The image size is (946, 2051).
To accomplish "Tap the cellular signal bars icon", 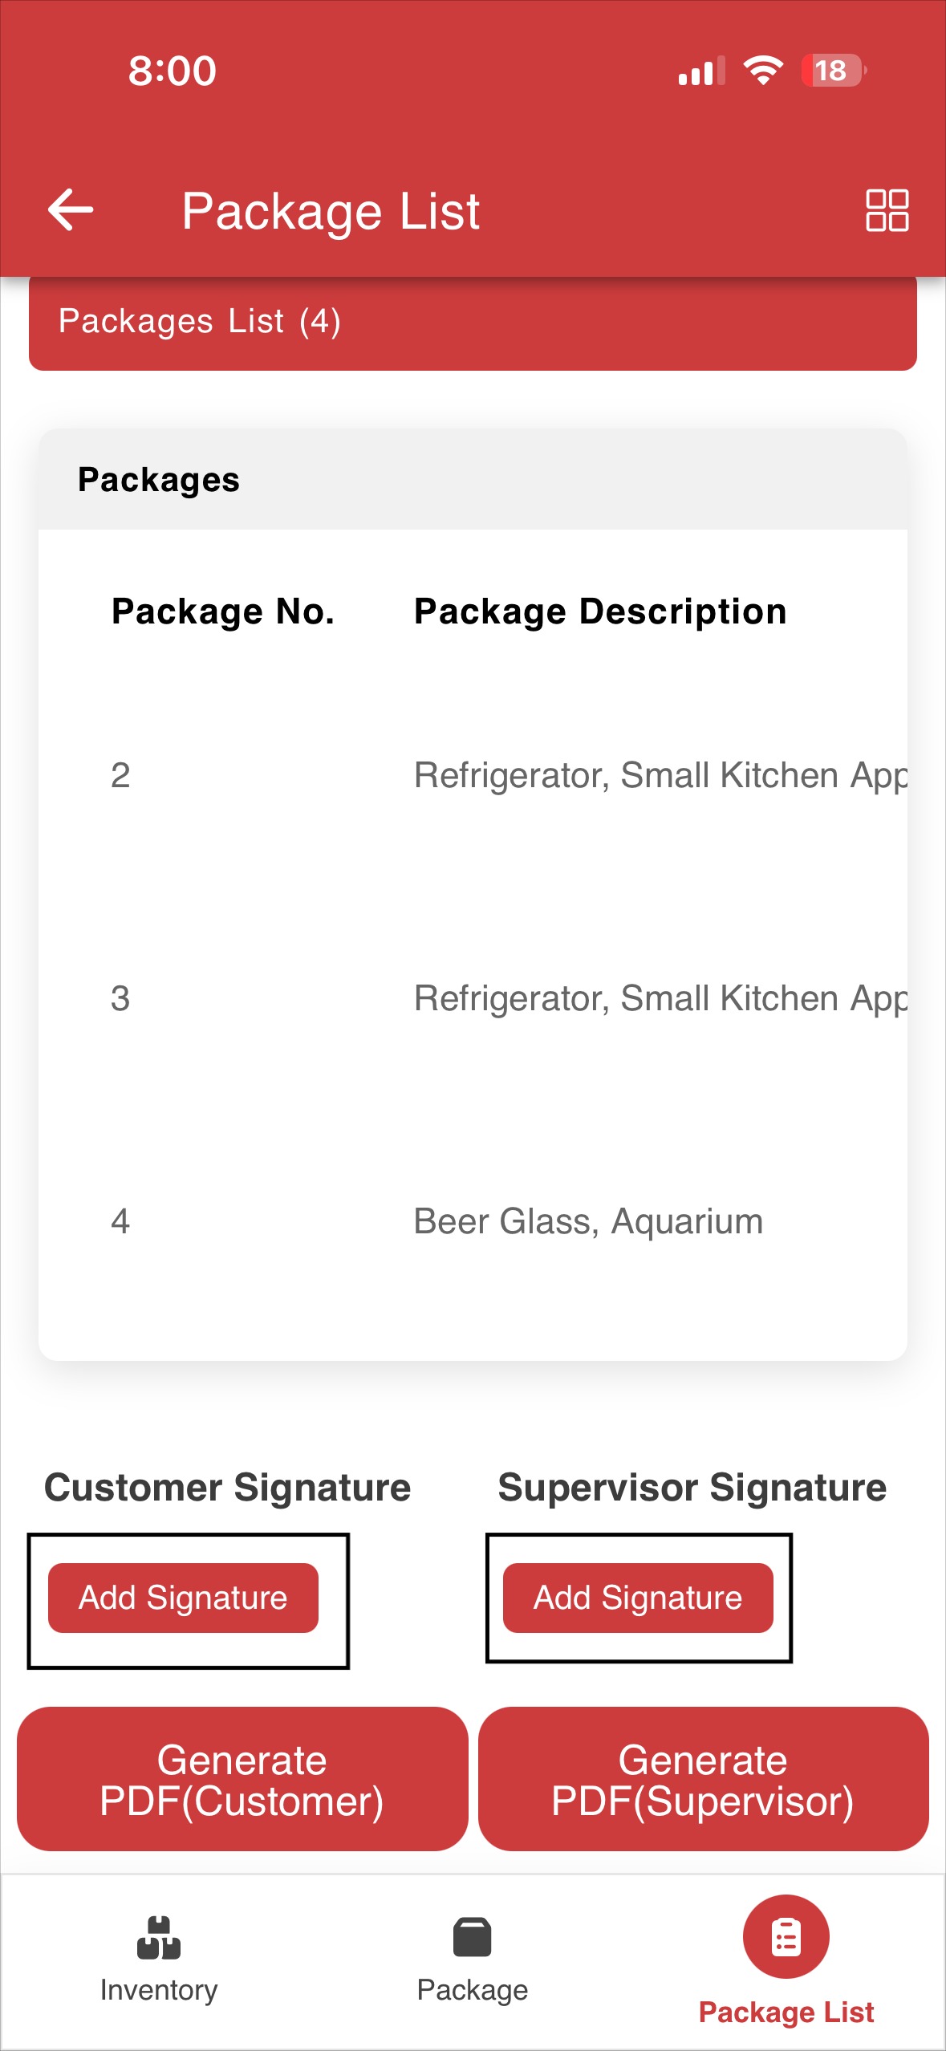I will click(x=701, y=71).
